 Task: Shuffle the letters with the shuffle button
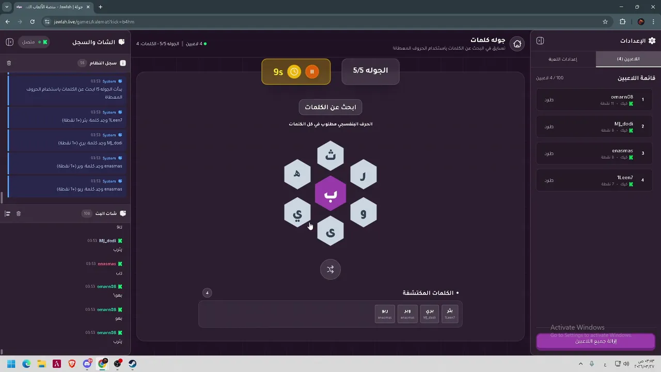tap(330, 269)
